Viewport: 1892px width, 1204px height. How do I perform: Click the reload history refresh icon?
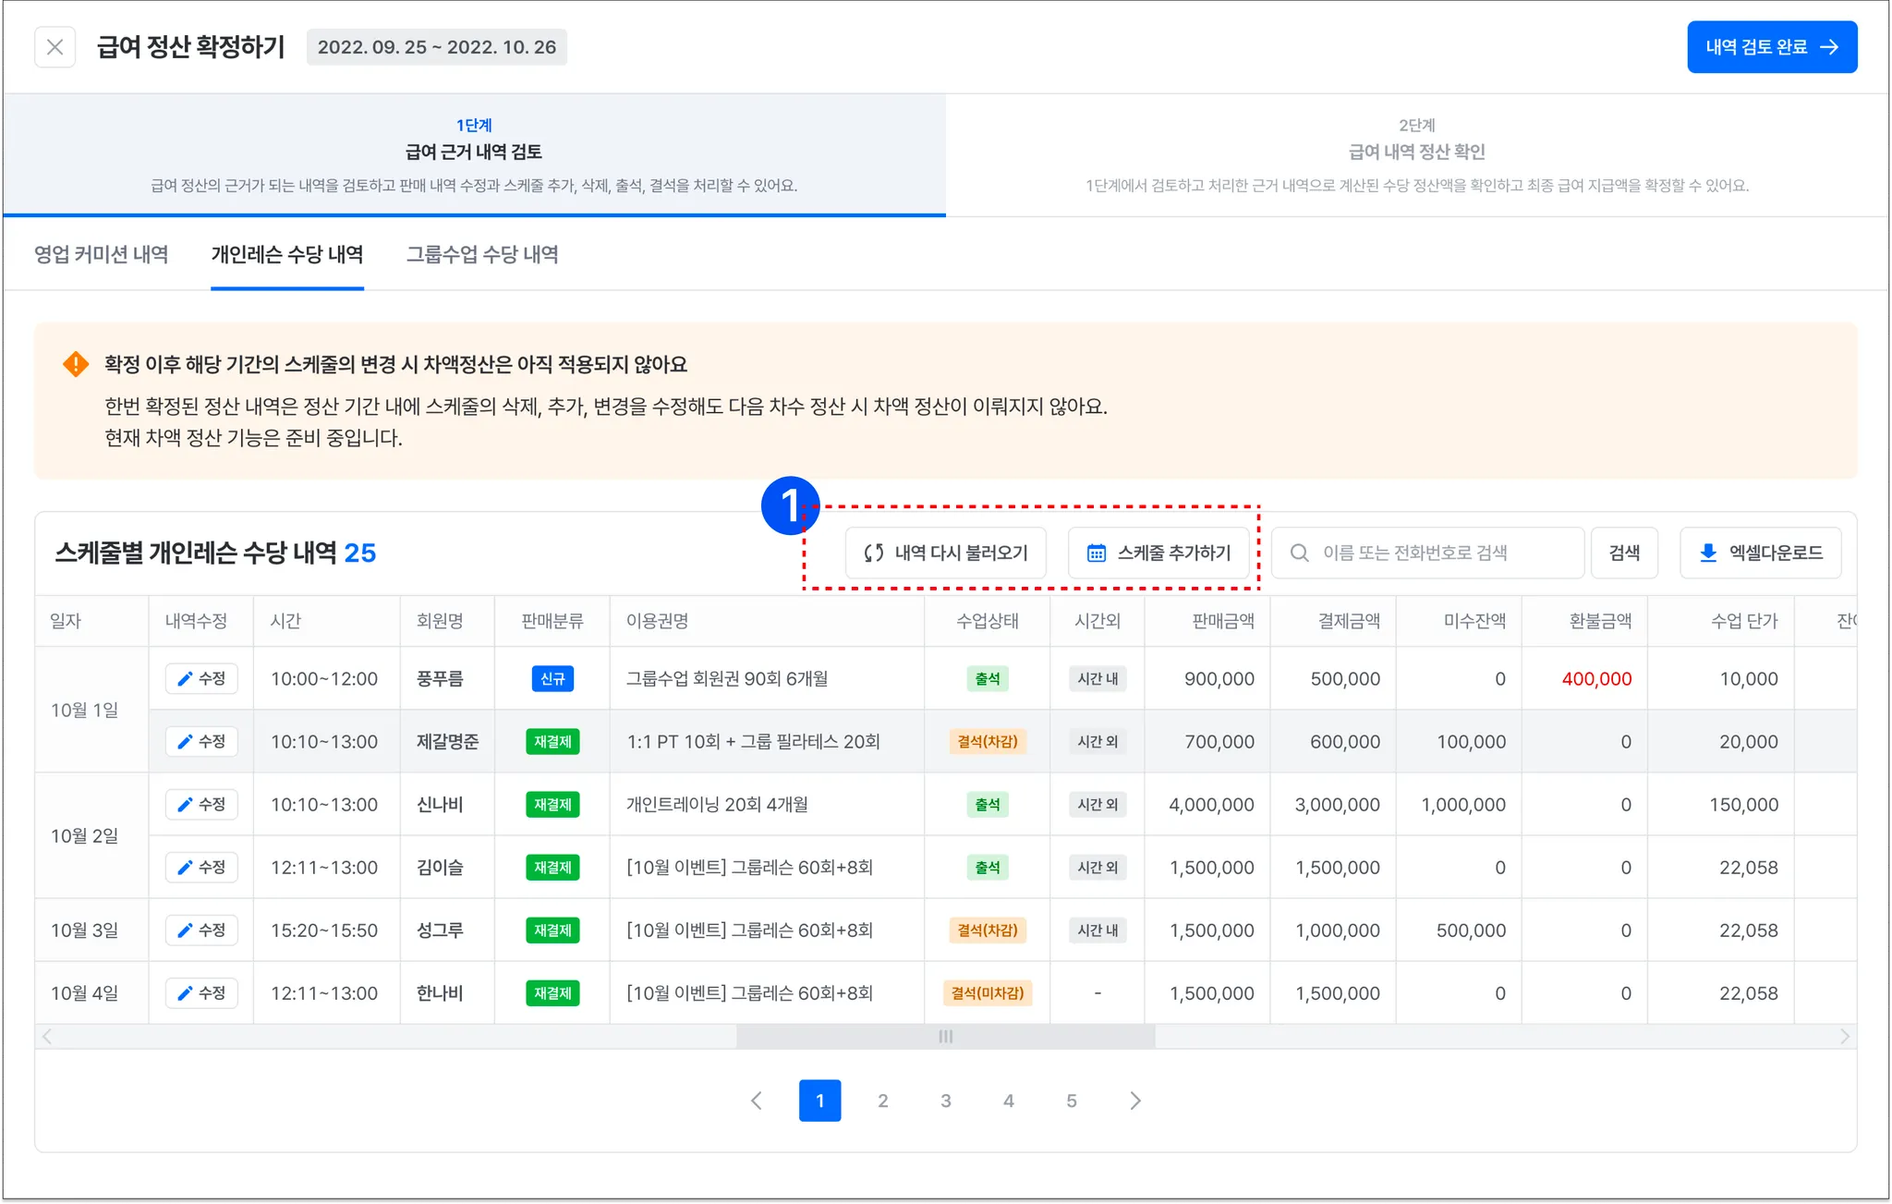pos(873,553)
